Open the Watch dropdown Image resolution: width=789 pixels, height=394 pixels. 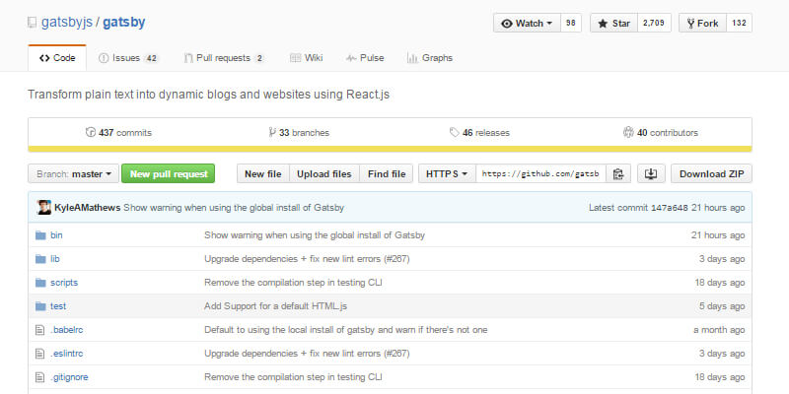527,23
